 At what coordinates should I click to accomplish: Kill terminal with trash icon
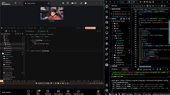click(x=160, y=69)
